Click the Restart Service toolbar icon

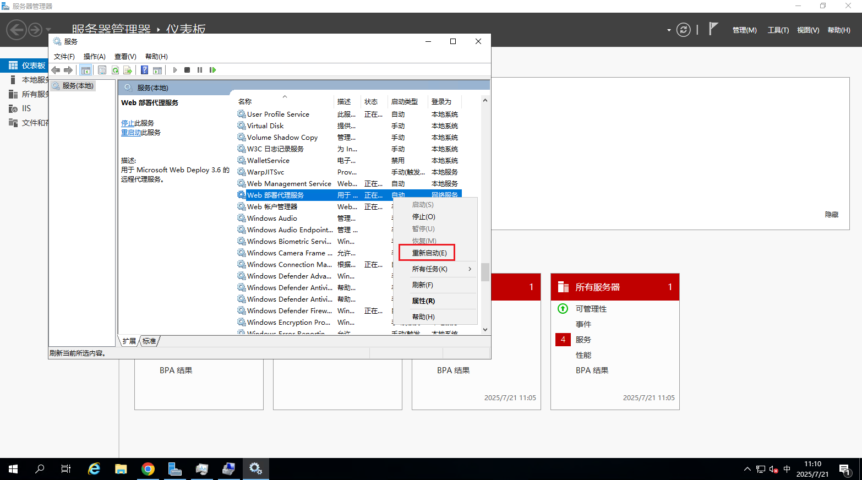click(x=213, y=70)
